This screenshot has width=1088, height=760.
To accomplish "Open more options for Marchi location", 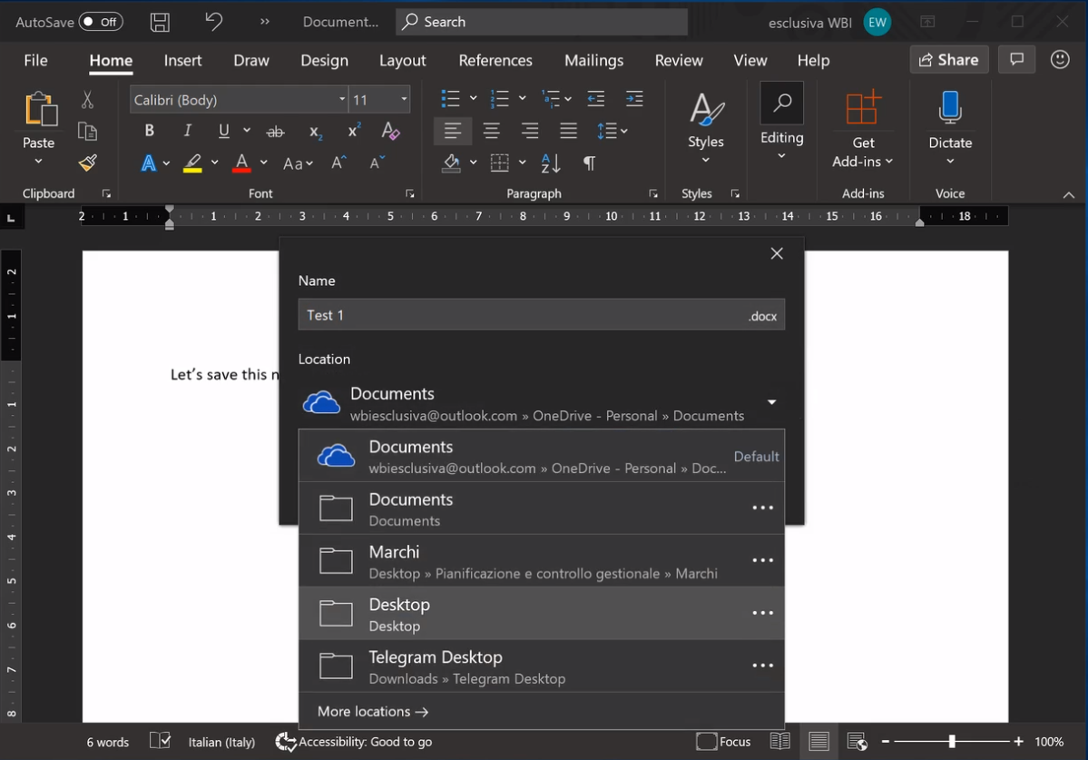I will (762, 560).
